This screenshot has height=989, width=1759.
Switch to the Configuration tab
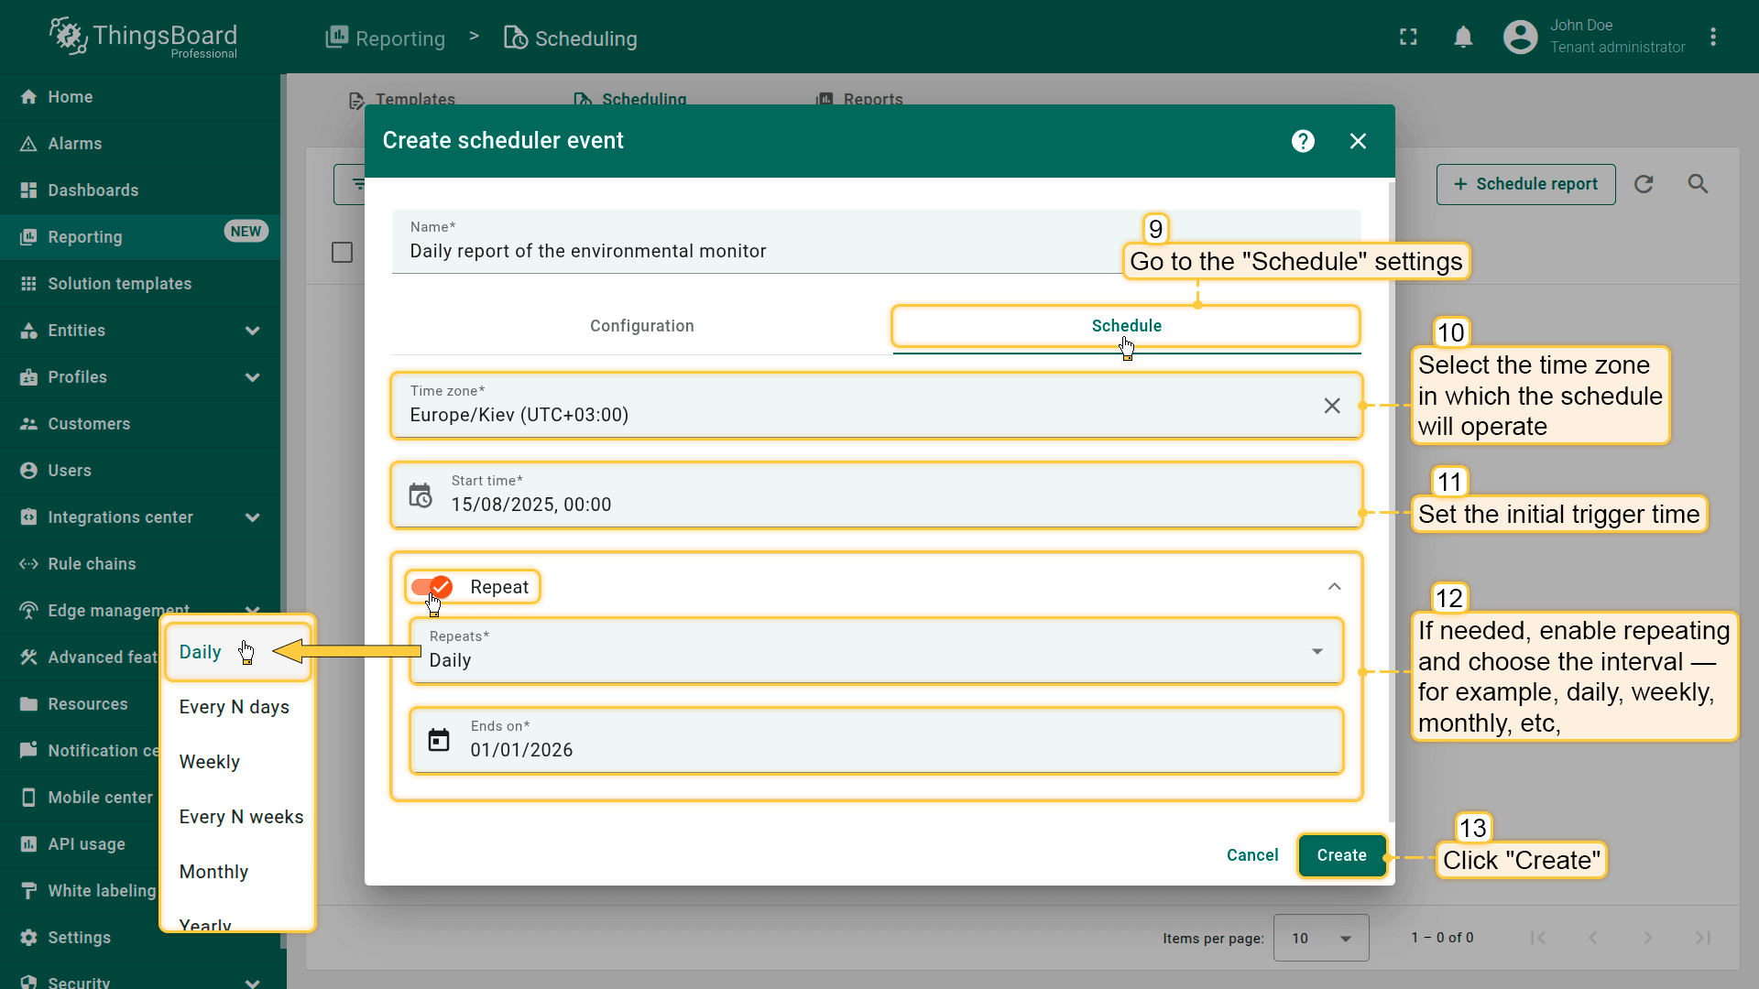coord(641,326)
